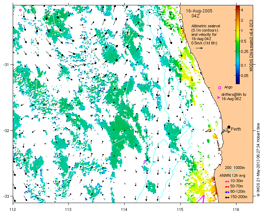Click the red 50-70m arrow legend symbol

[x=227, y=187]
